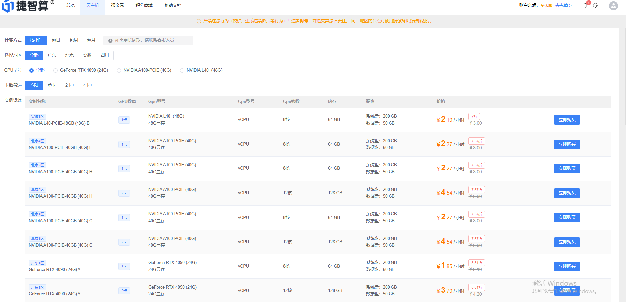This screenshot has width=626, height=302.
Task: Buy the 北京2区 1卡 A100 H instance
Action: tap(567, 169)
